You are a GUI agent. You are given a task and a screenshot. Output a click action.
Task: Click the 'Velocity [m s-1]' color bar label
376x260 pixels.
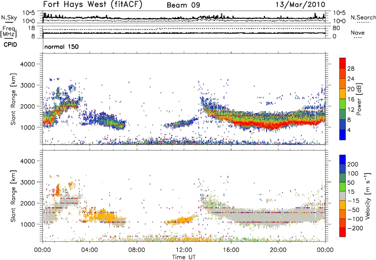368,196
